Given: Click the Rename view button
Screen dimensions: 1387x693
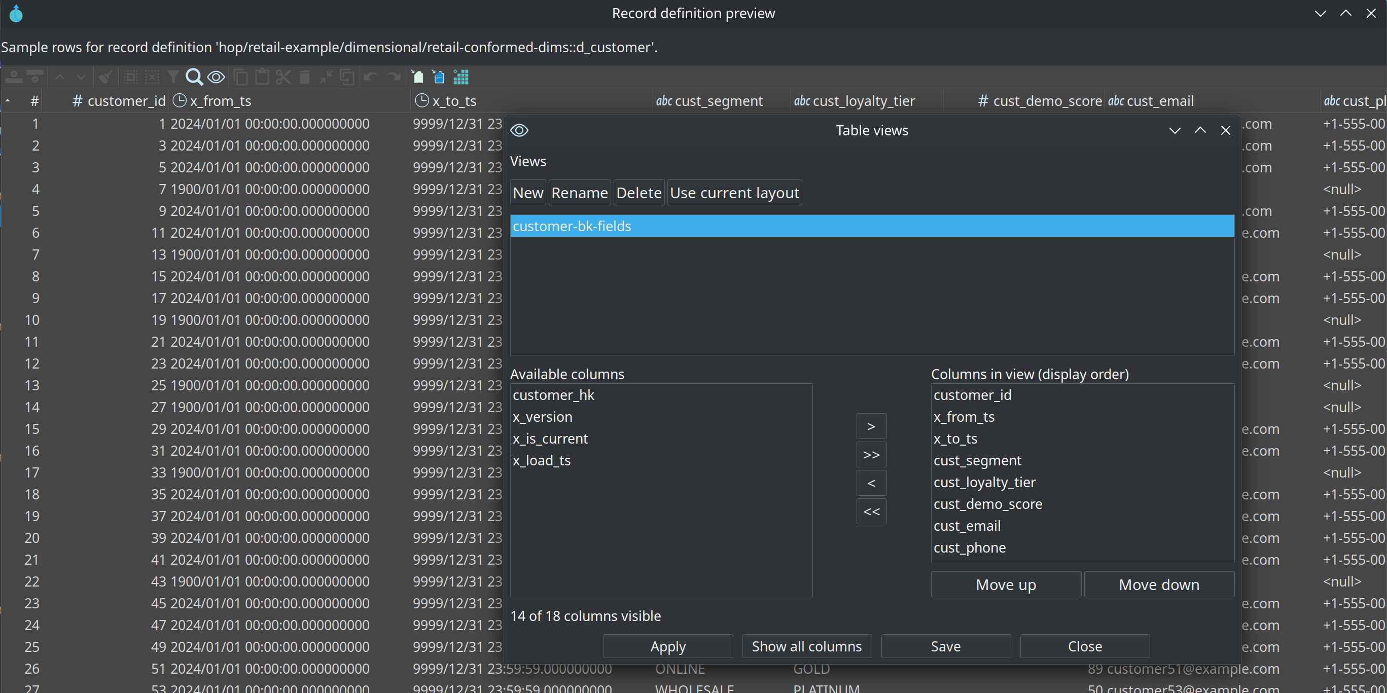Looking at the screenshot, I should pyautogui.click(x=579, y=193).
